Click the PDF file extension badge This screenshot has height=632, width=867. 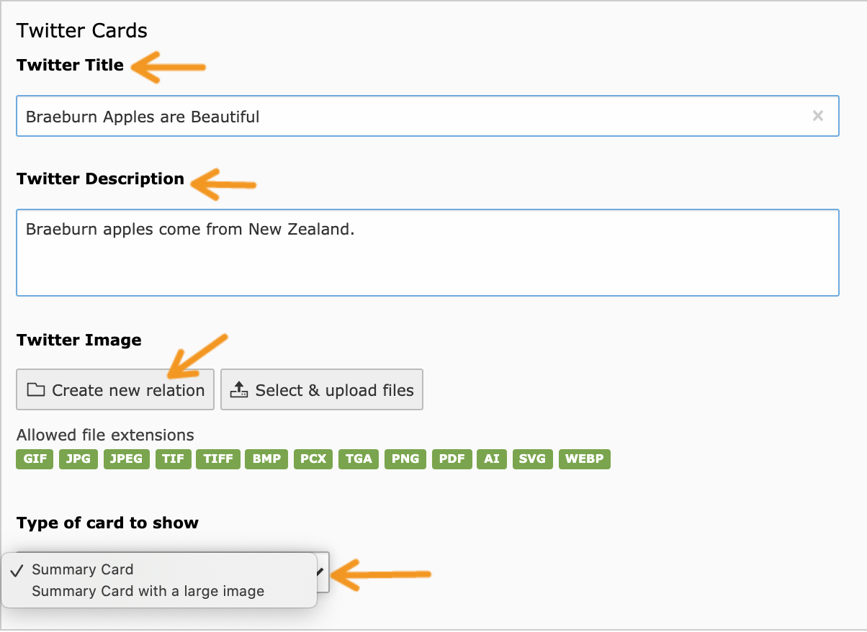tap(452, 459)
